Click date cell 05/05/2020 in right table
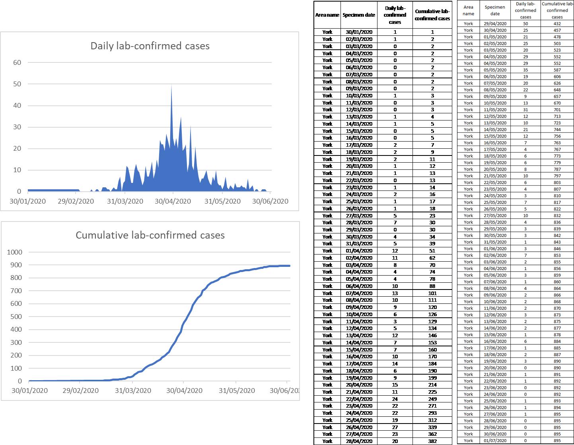 click(495, 70)
